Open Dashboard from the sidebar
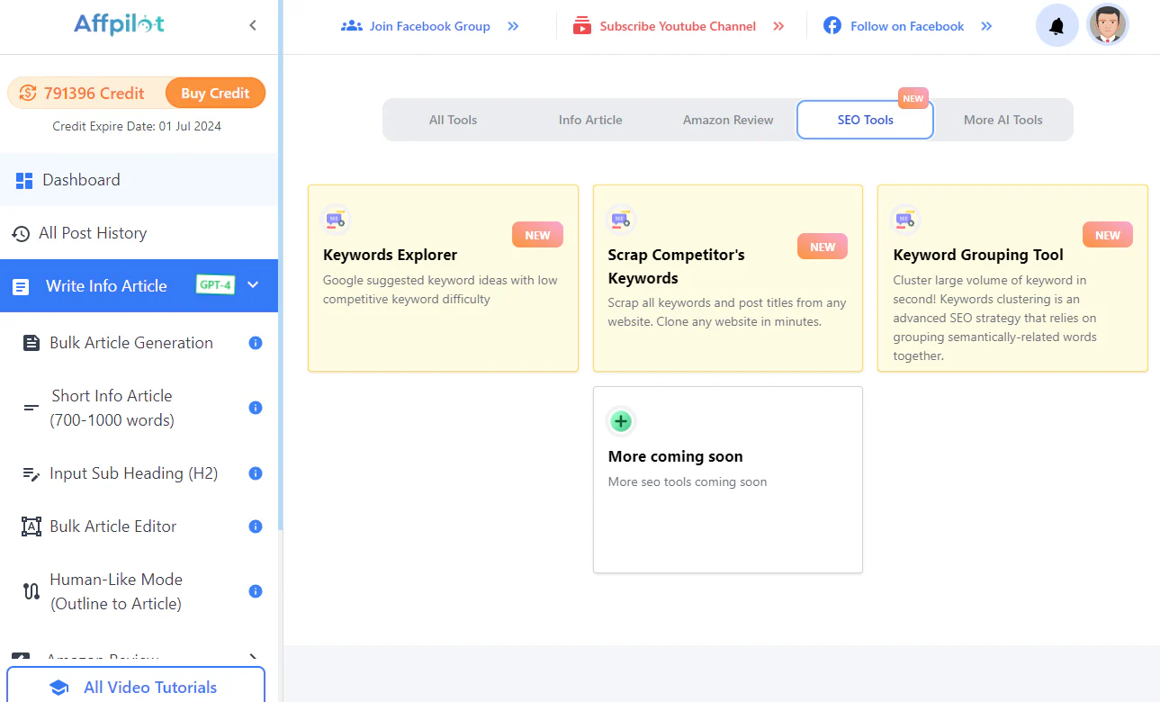 point(139,180)
